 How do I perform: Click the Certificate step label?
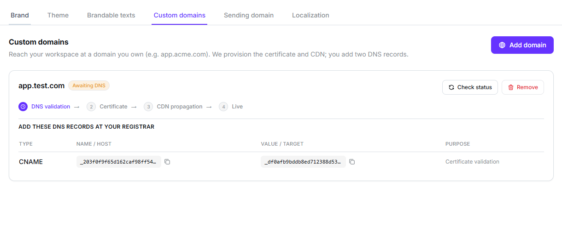pyautogui.click(x=113, y=107)
